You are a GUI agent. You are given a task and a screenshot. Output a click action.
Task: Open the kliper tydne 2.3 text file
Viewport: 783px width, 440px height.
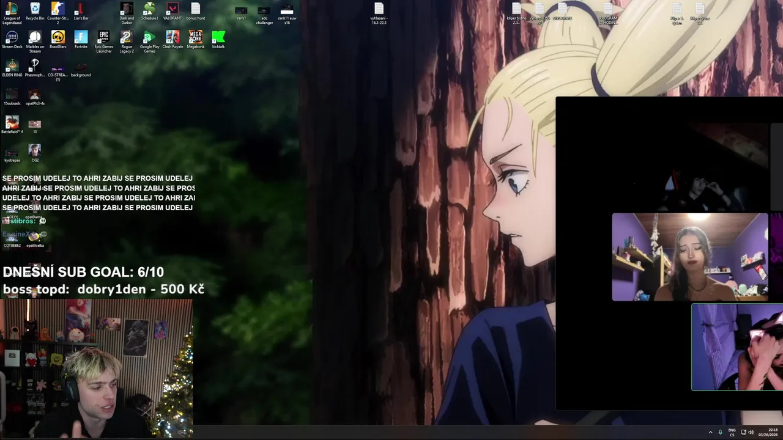[x=516, y=13]
